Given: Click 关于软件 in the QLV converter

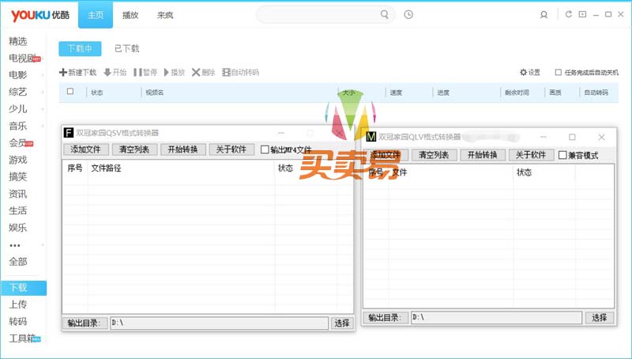Looking at the screenshot, I should tap(531, 155).
